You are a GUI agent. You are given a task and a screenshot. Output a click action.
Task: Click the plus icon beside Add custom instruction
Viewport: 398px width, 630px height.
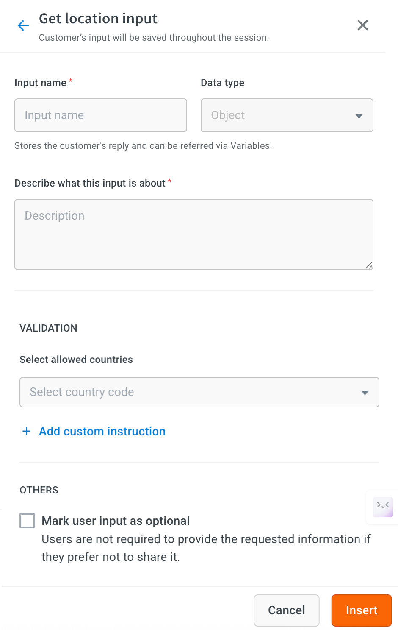[x=27, y=431]
